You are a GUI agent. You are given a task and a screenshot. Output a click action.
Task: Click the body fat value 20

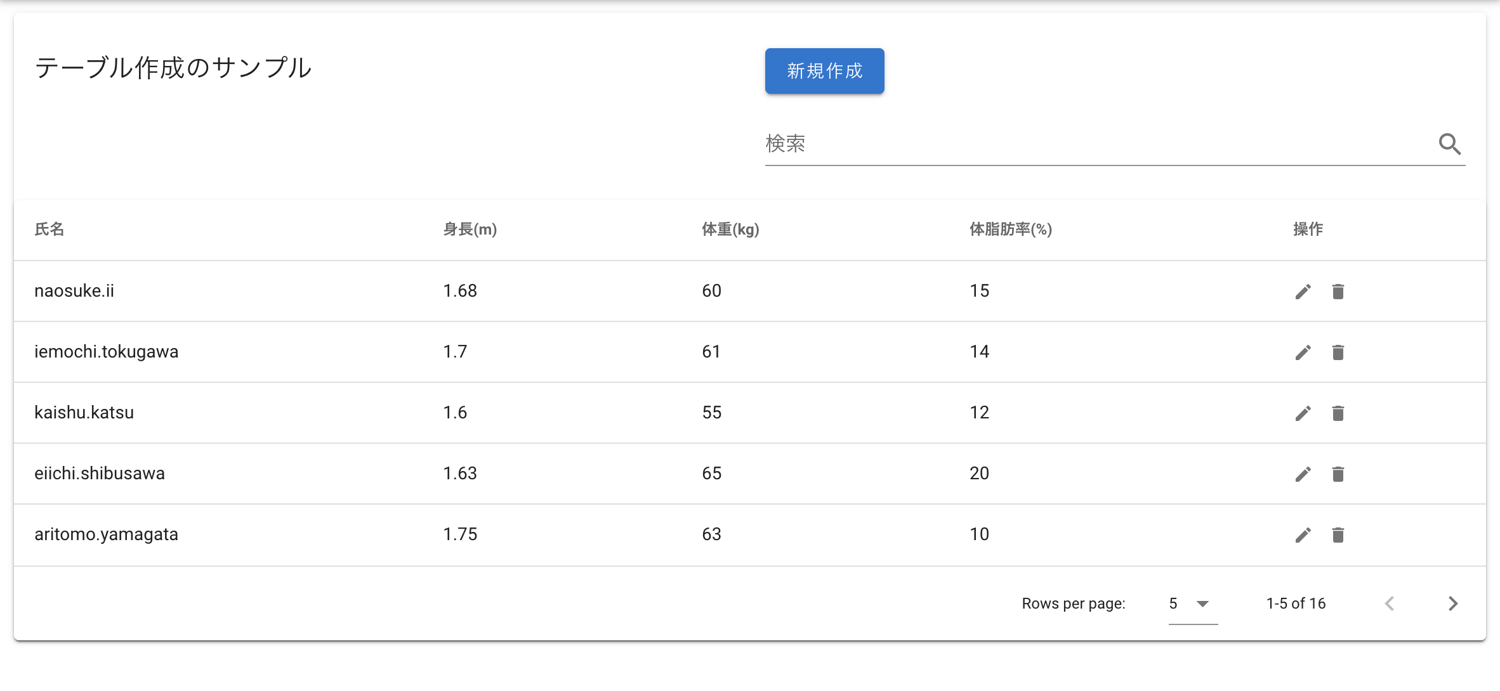click(x=980, y=473)
